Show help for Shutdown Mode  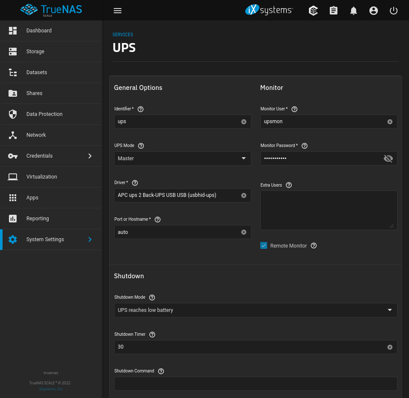pyautogui.click(x=152, y=297)
